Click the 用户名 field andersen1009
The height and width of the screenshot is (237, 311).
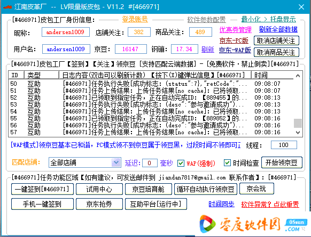click(x=66, y=49)
